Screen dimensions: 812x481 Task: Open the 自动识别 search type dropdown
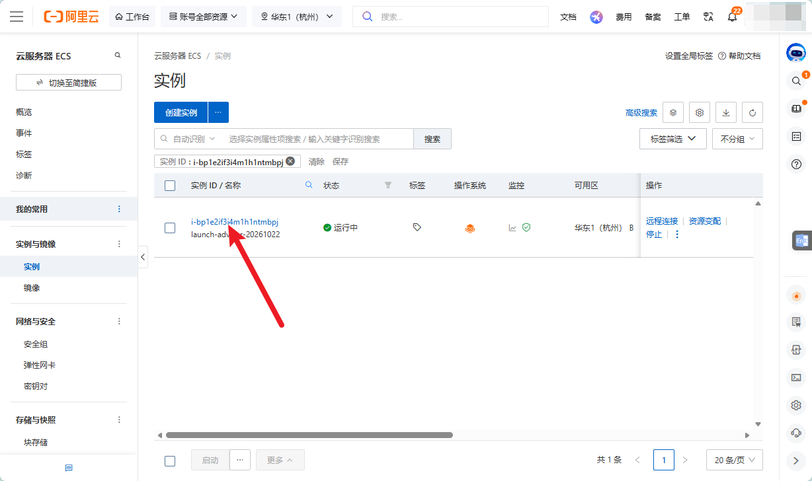(x=188, y=139)
